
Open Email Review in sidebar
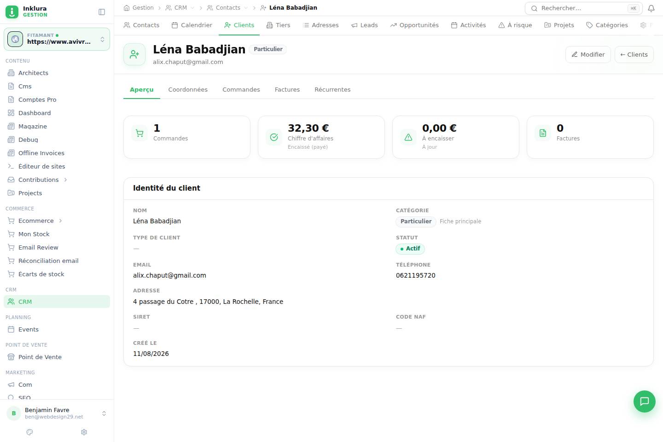coord(57,247)
